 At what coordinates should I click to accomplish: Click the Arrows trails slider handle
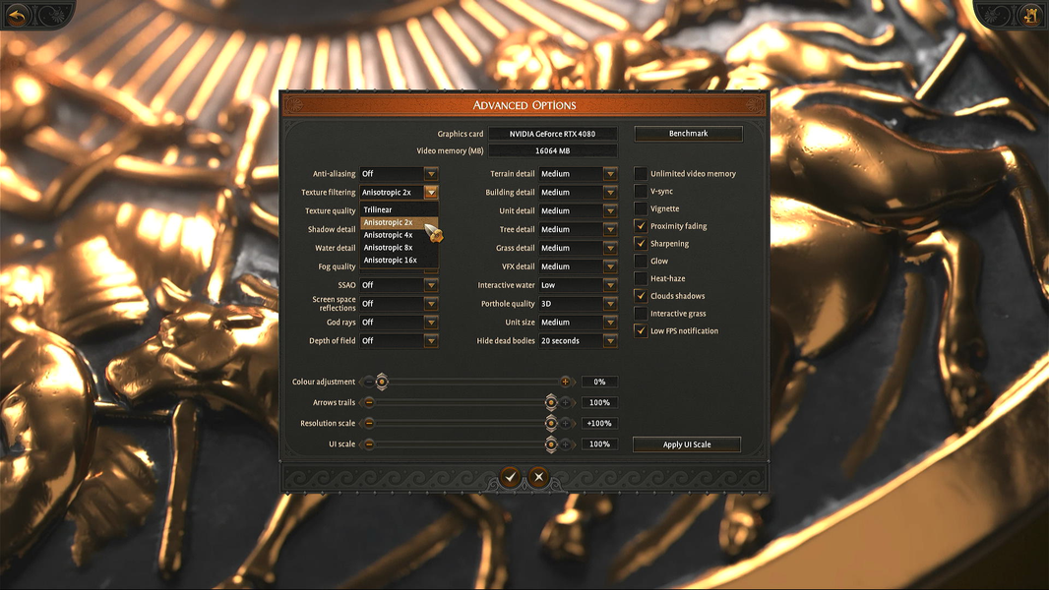coord(551,402)
